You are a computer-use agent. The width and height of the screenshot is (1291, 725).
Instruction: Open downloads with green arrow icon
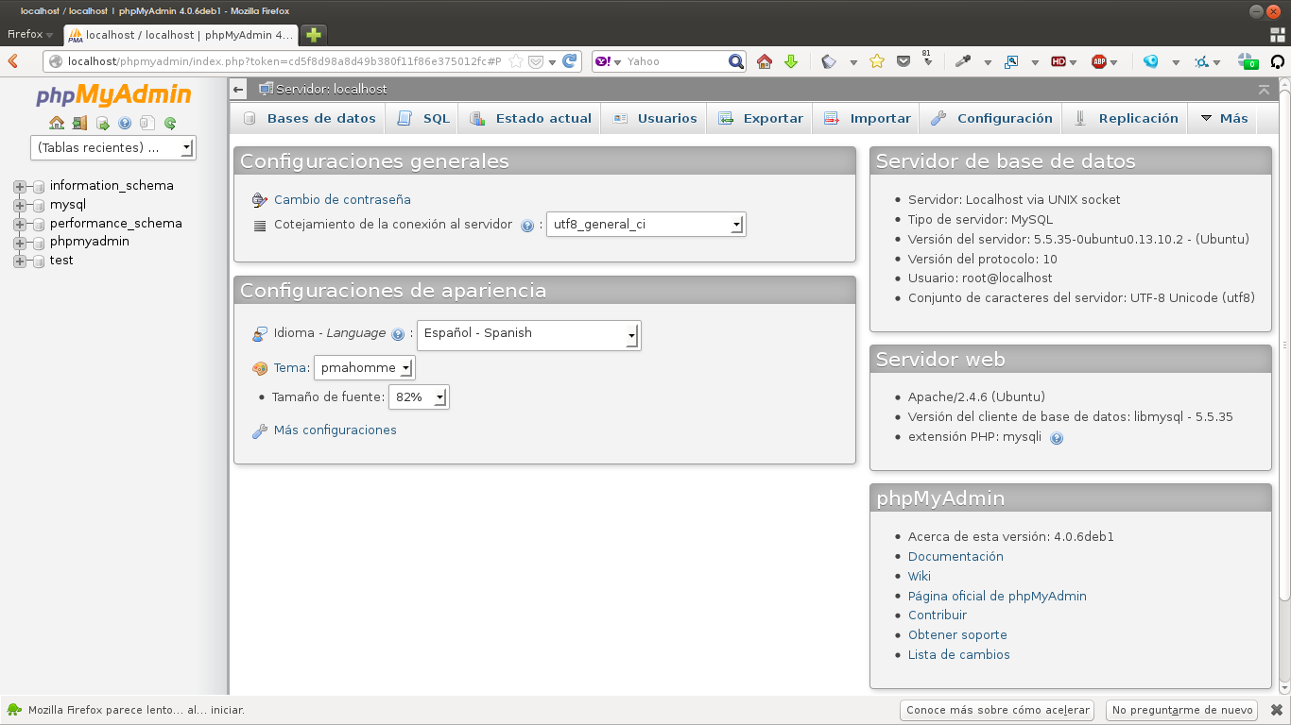pos(791,61)
